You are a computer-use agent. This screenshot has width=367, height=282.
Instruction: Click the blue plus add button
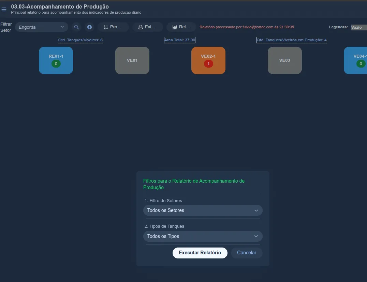(x=89, y=27)
